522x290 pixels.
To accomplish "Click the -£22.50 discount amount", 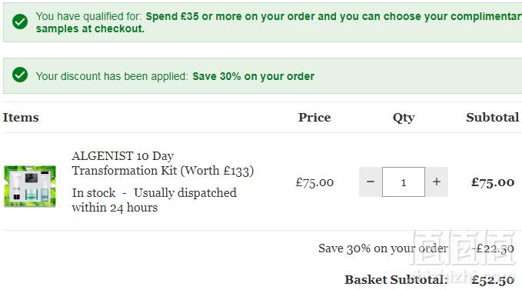I will click(493, 248).
